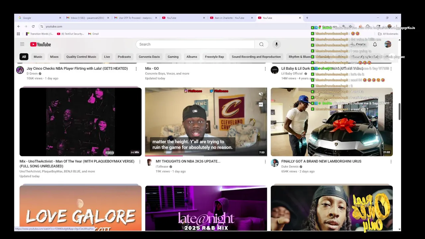Open more options for UnoTheActivist mix

140,162
